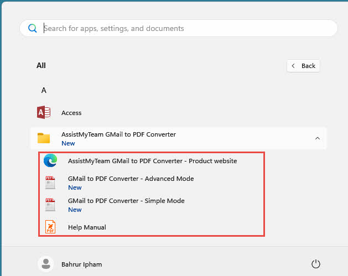
Task: Click the Simple Mode PDF icon
Action: pyautogui.click(x=50, y=205)
